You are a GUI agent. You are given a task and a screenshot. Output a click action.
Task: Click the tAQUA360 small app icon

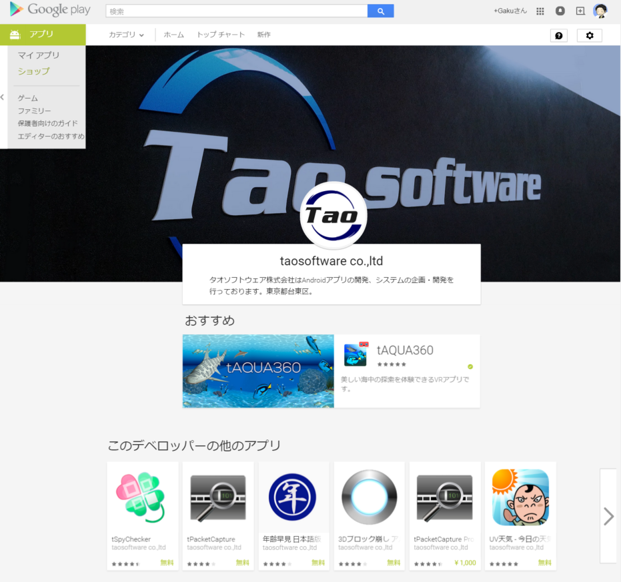point(356,354)
